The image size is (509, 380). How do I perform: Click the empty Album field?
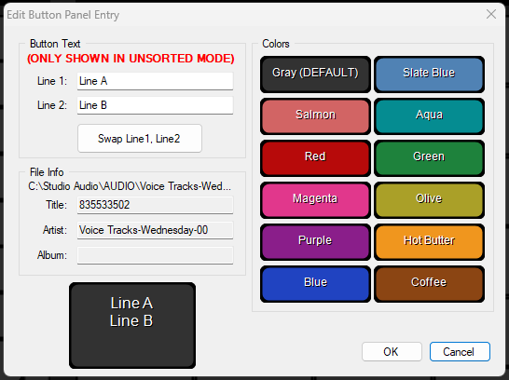(x=155, y=255)
